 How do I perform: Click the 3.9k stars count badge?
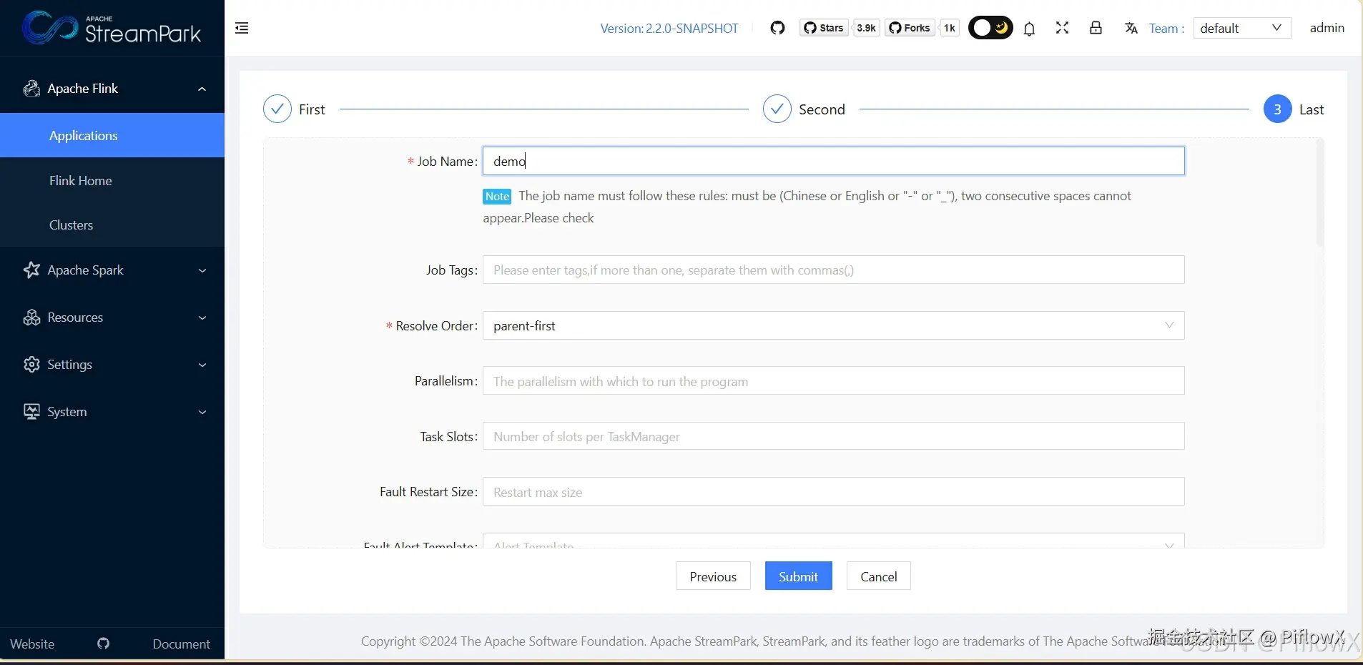[866, 28]
